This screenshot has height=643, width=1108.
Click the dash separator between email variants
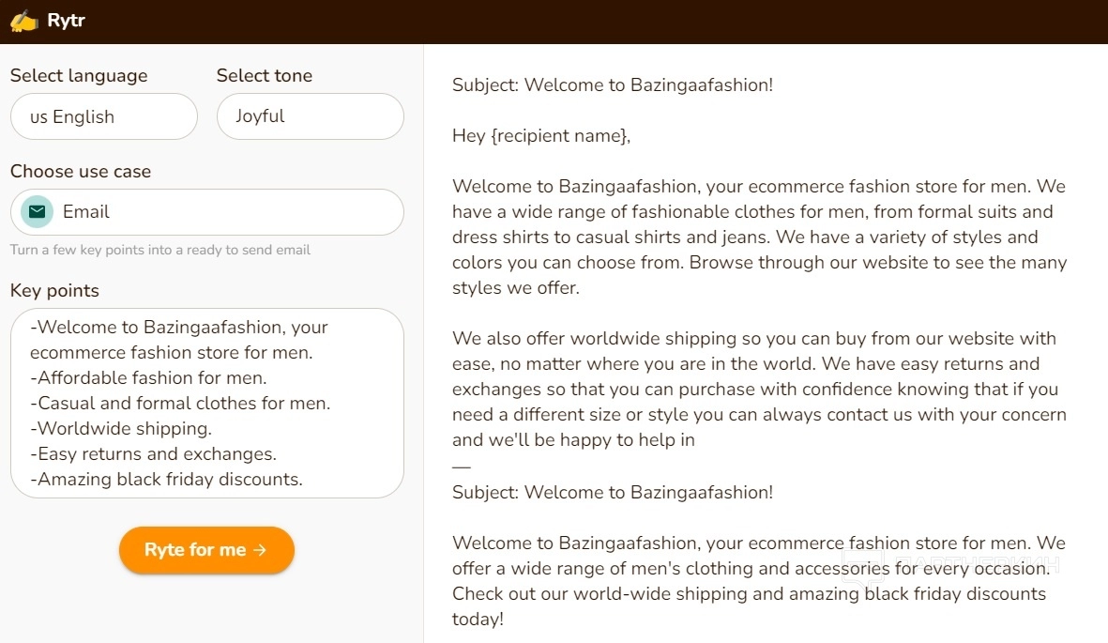coord(461,467)
